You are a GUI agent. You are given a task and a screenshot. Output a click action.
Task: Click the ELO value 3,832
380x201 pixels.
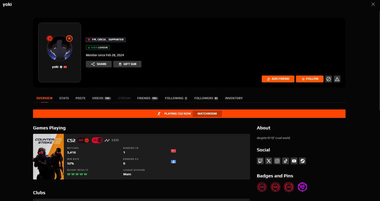[115, 140]
